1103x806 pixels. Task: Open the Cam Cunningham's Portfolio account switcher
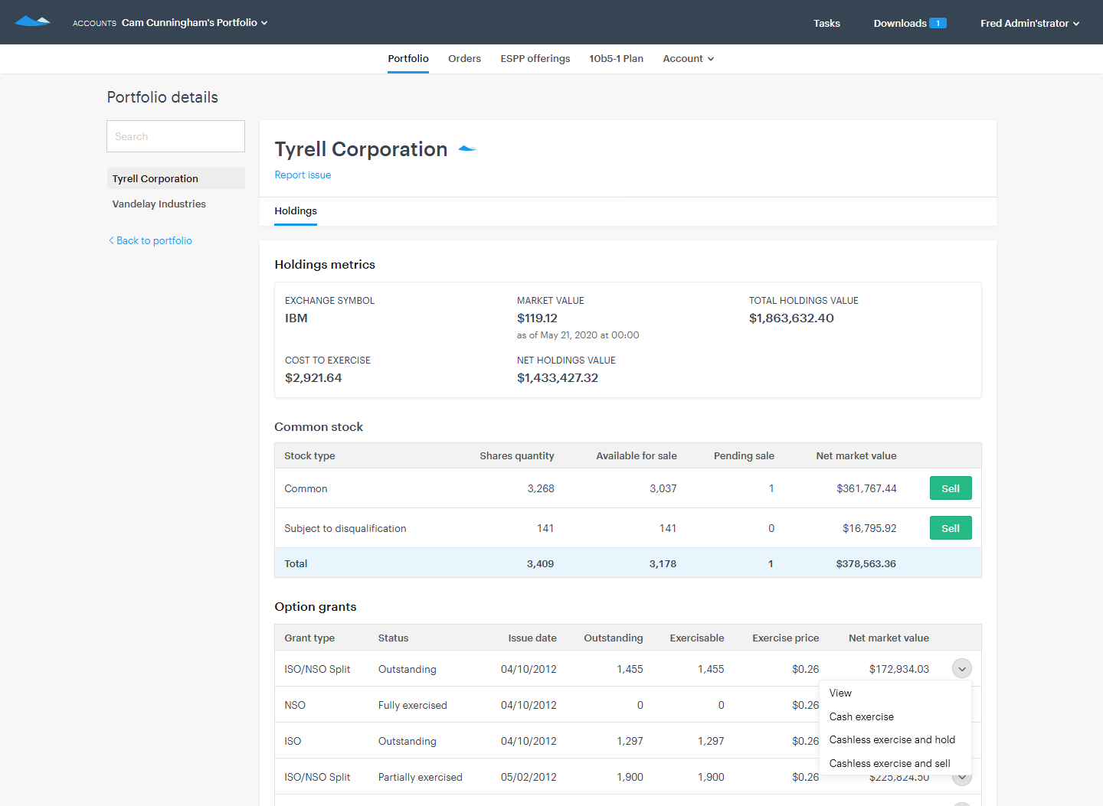pyautogui.click(x=195, y=22)
